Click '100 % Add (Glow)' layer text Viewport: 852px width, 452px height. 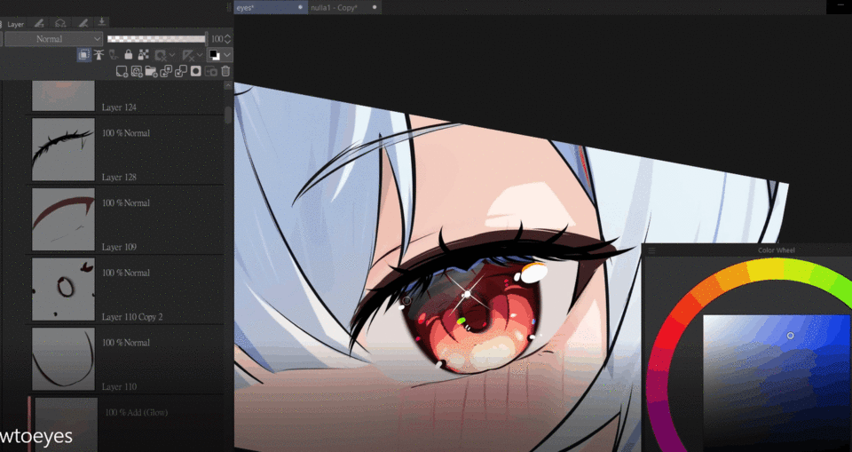[x=137, y=413]
